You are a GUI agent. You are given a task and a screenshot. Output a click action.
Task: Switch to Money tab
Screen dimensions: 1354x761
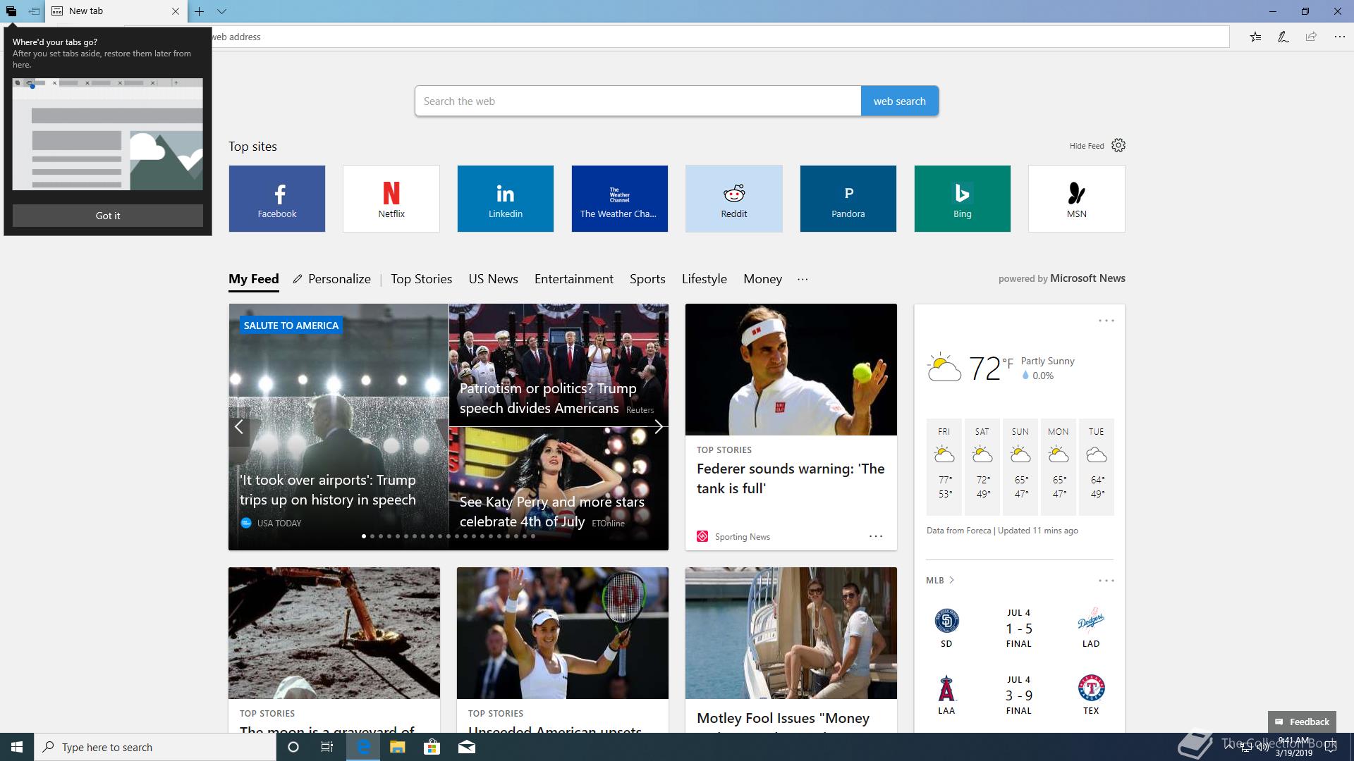(x=763, y=279)
